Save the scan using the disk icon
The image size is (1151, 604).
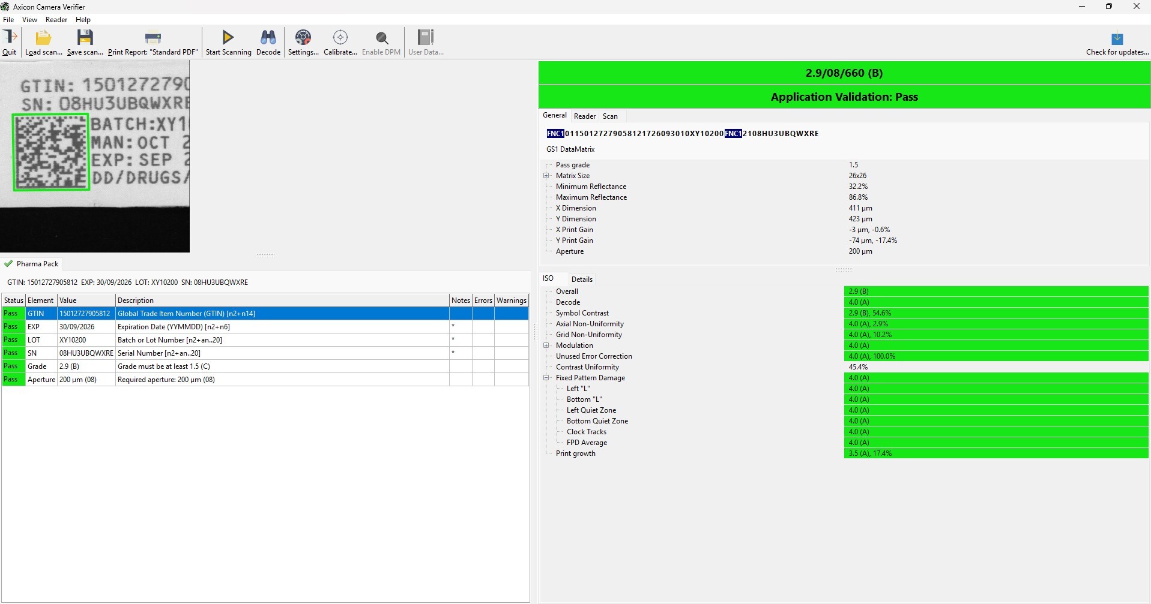(x=84, y=37)
